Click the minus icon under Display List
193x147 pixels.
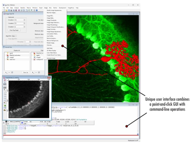point(9,72)
